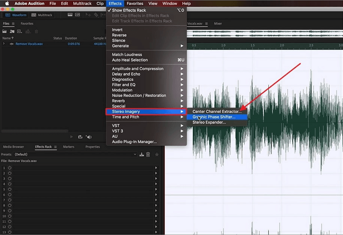Switch to the Markers tab
Image resolution: width=343 pixels, height=235 pixels.
tap(68, 147)
